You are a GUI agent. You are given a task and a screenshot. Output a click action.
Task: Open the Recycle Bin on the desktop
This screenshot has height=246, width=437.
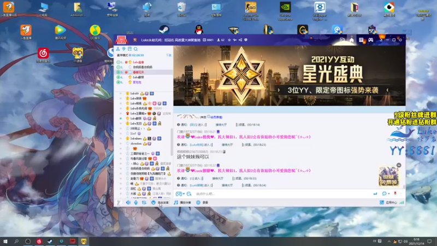181,9
